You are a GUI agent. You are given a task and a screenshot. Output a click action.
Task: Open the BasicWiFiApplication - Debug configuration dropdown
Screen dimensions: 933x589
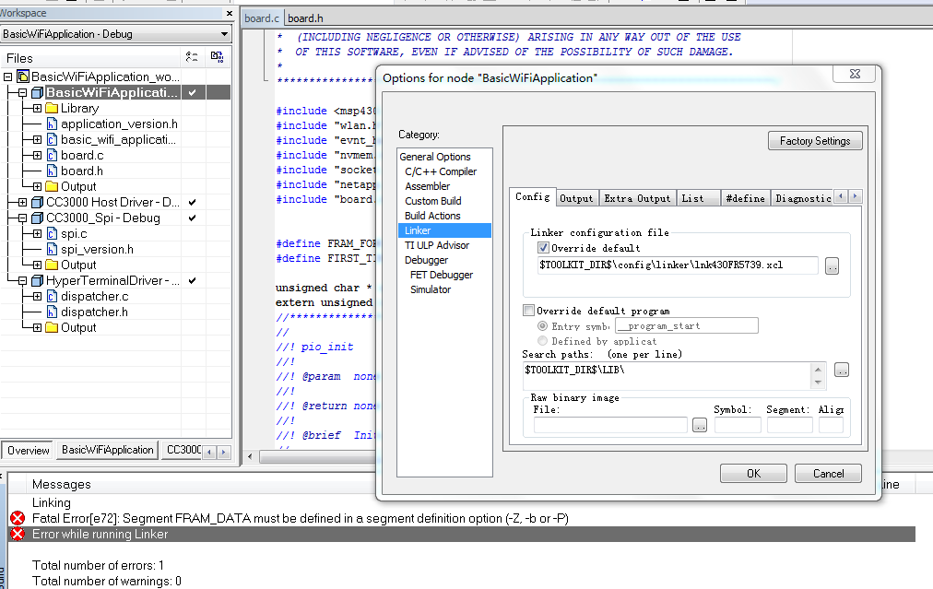coord(224,34)
